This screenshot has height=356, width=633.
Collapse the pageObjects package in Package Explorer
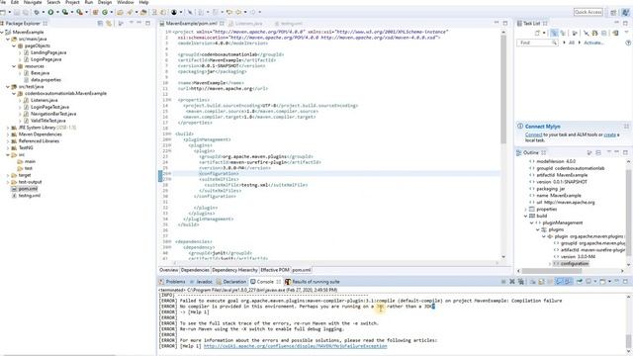[14, 45]
